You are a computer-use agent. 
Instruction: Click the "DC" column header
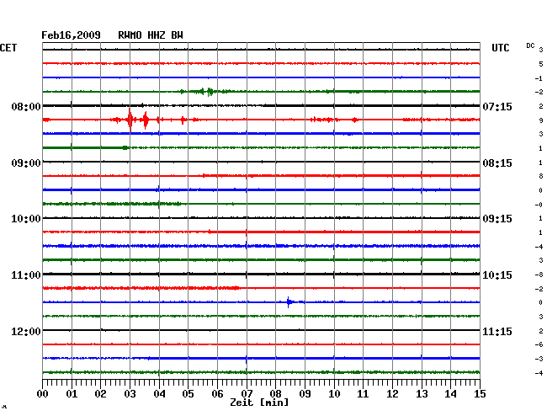tap(530, 45)
